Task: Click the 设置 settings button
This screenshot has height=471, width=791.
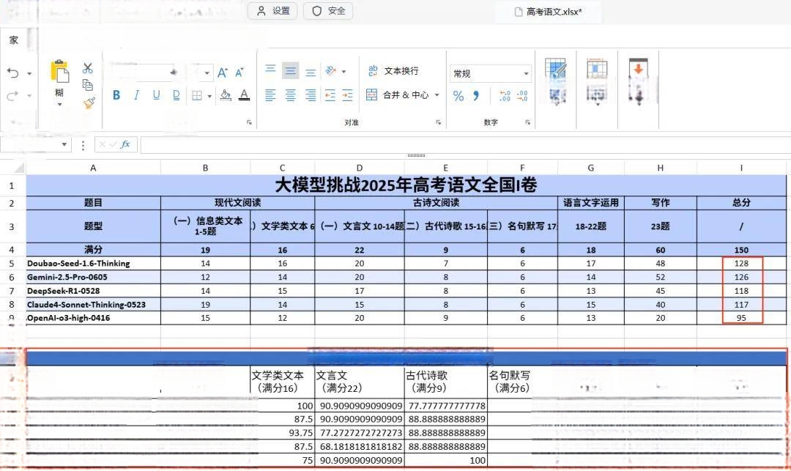Action: point(273,11)
